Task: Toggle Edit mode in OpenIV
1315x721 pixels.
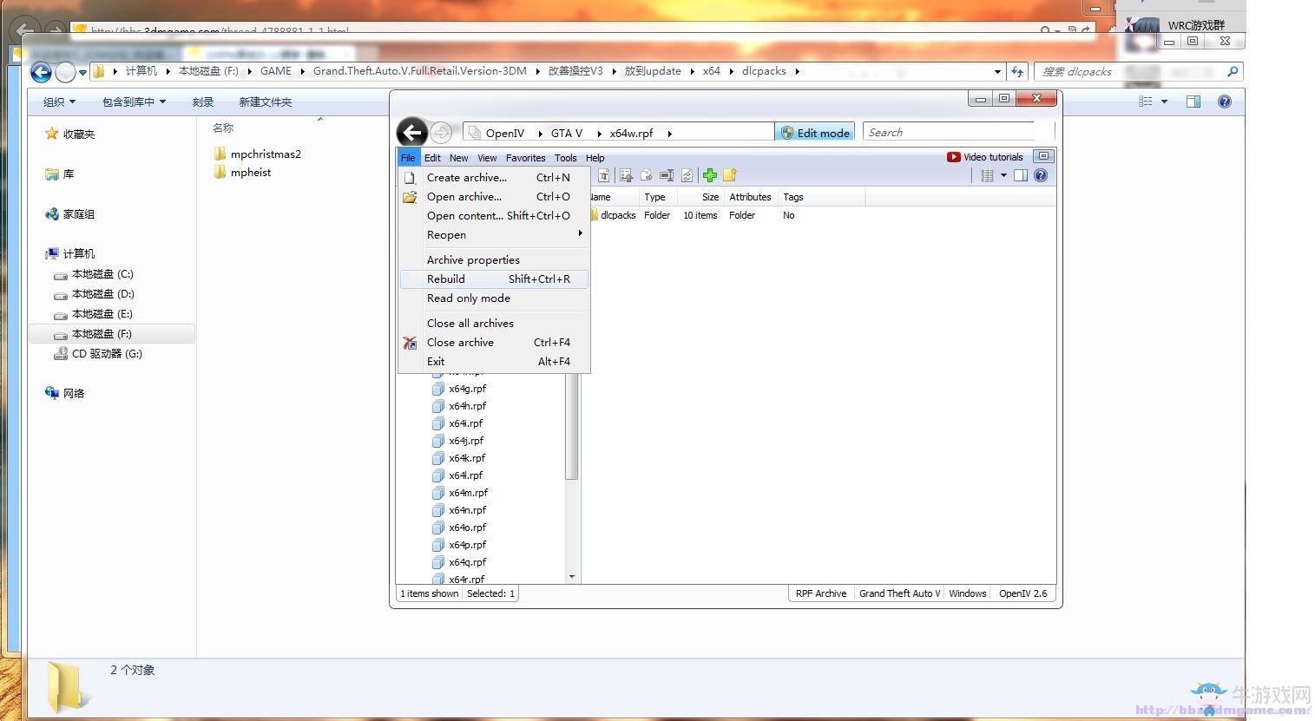Action: [815, 133]
